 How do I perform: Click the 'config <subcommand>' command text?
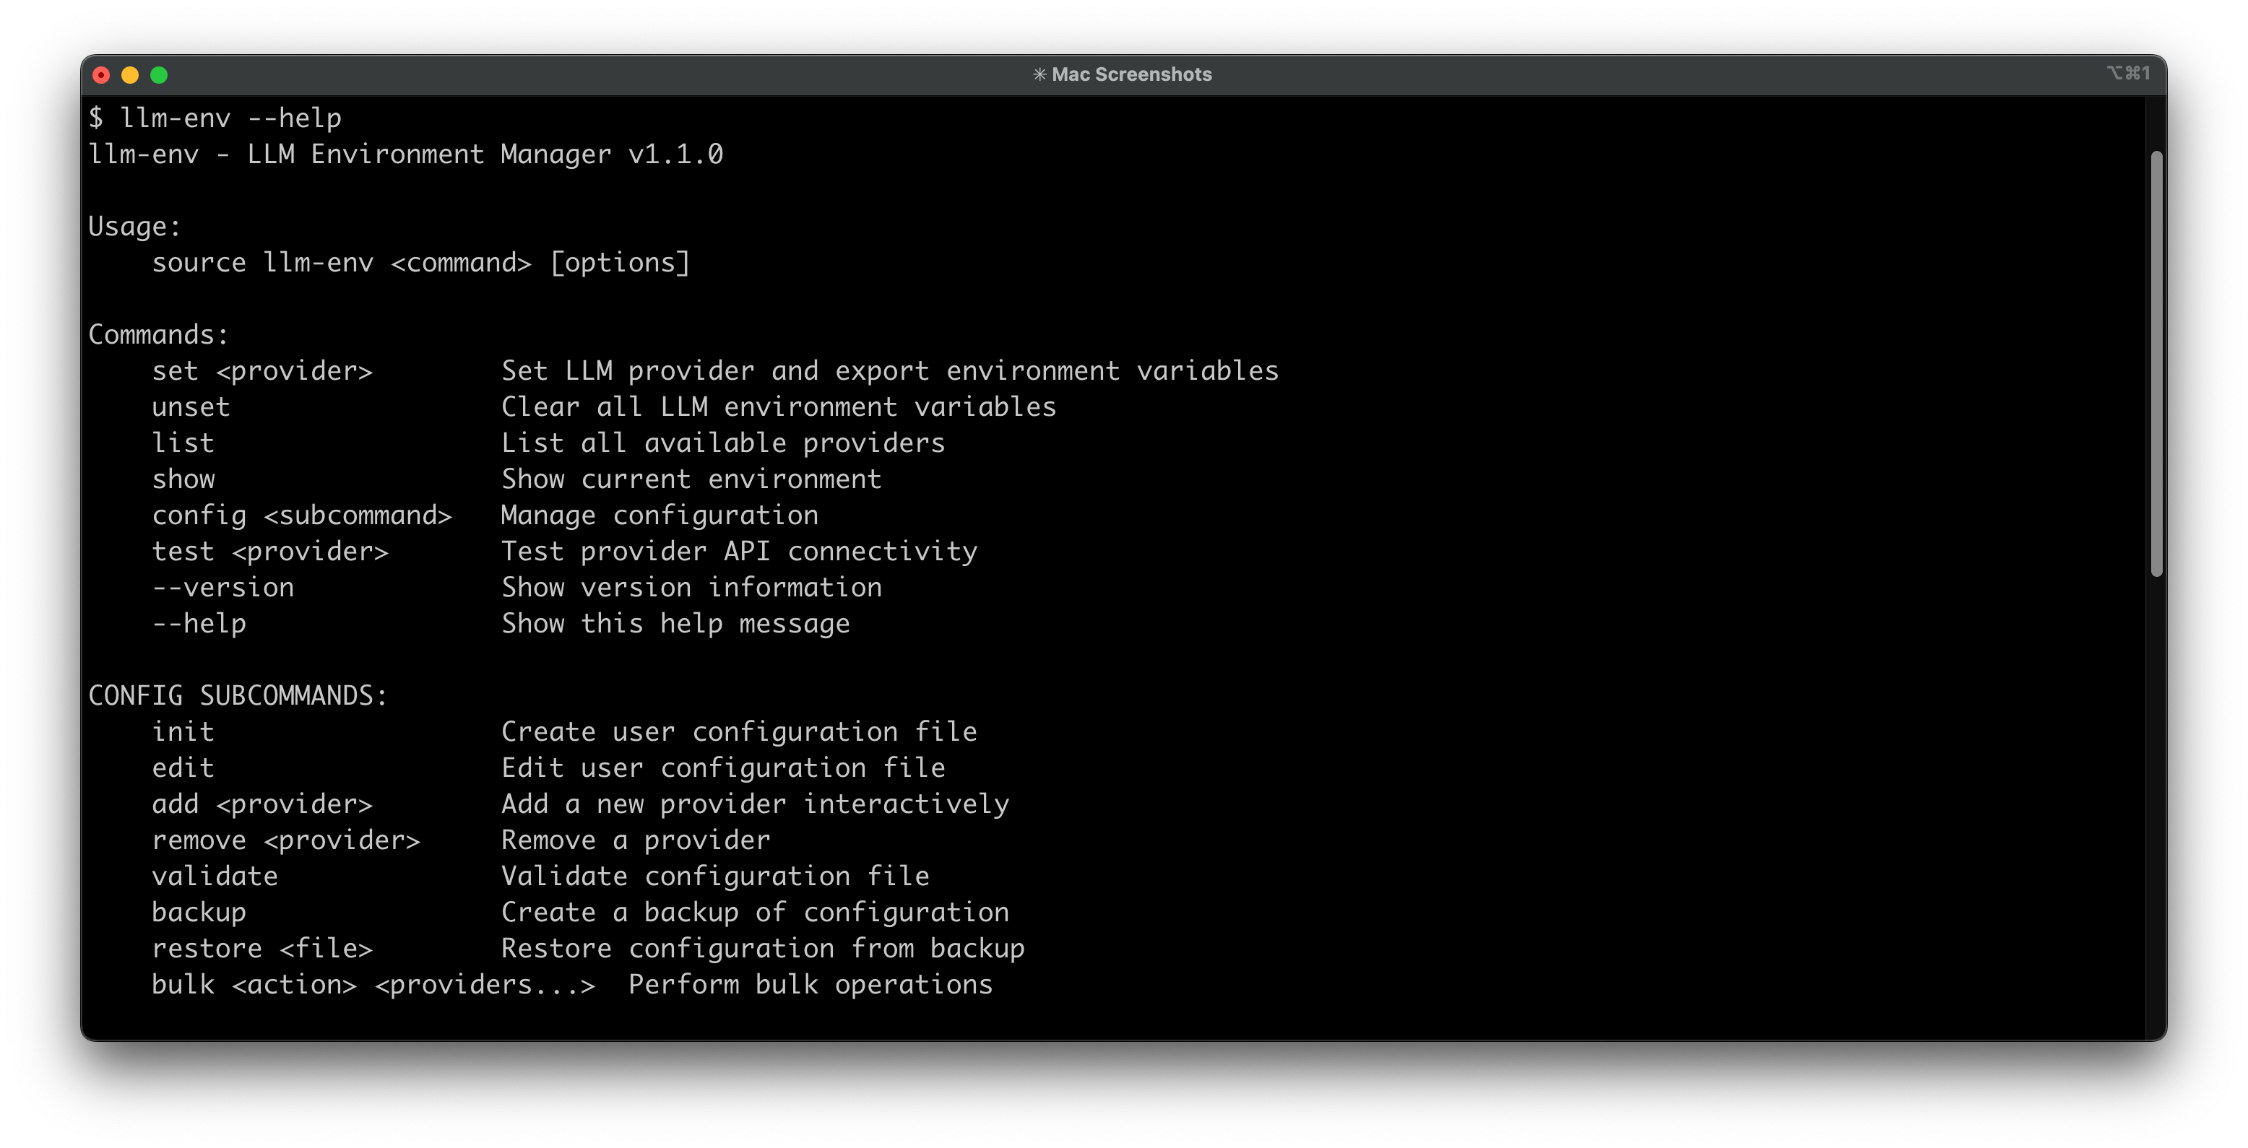[302, 516]
